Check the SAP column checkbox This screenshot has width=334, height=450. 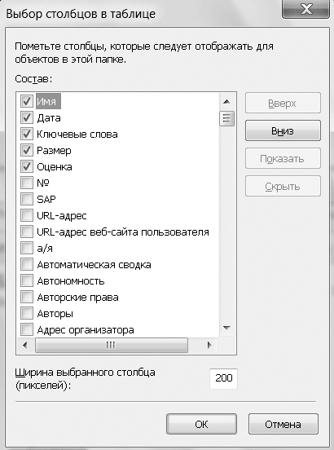(27, 199)
